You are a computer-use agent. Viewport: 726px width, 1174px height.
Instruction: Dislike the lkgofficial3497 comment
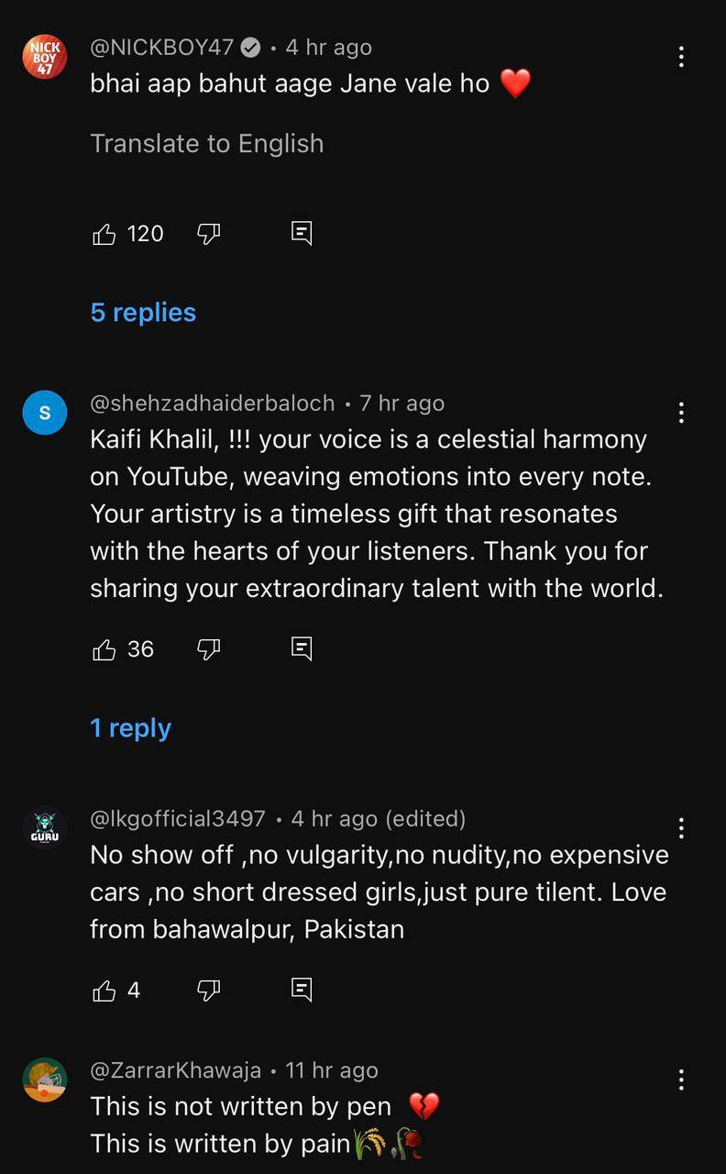(x=209, y=991)
